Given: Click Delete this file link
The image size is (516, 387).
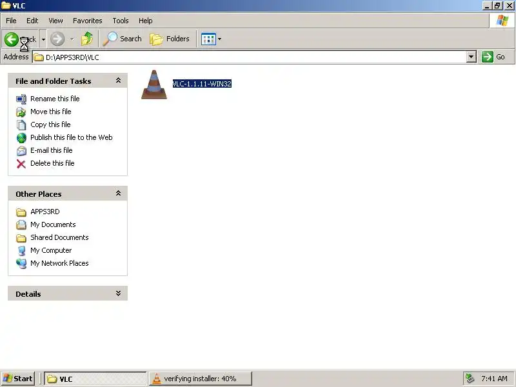Looking at the screenshot, I should 52,163.
